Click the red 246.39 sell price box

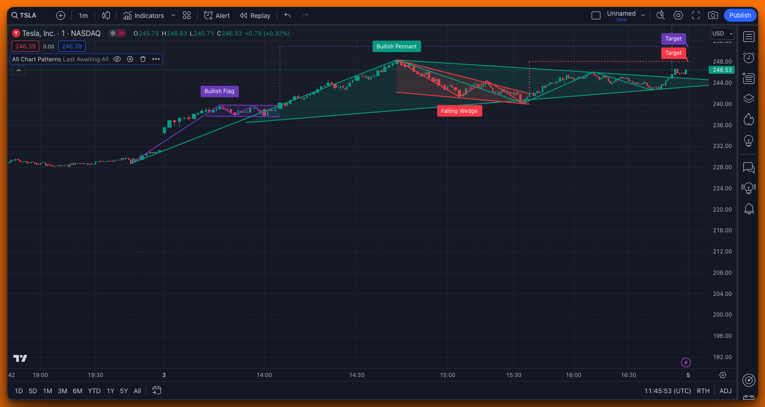point(25,46)
